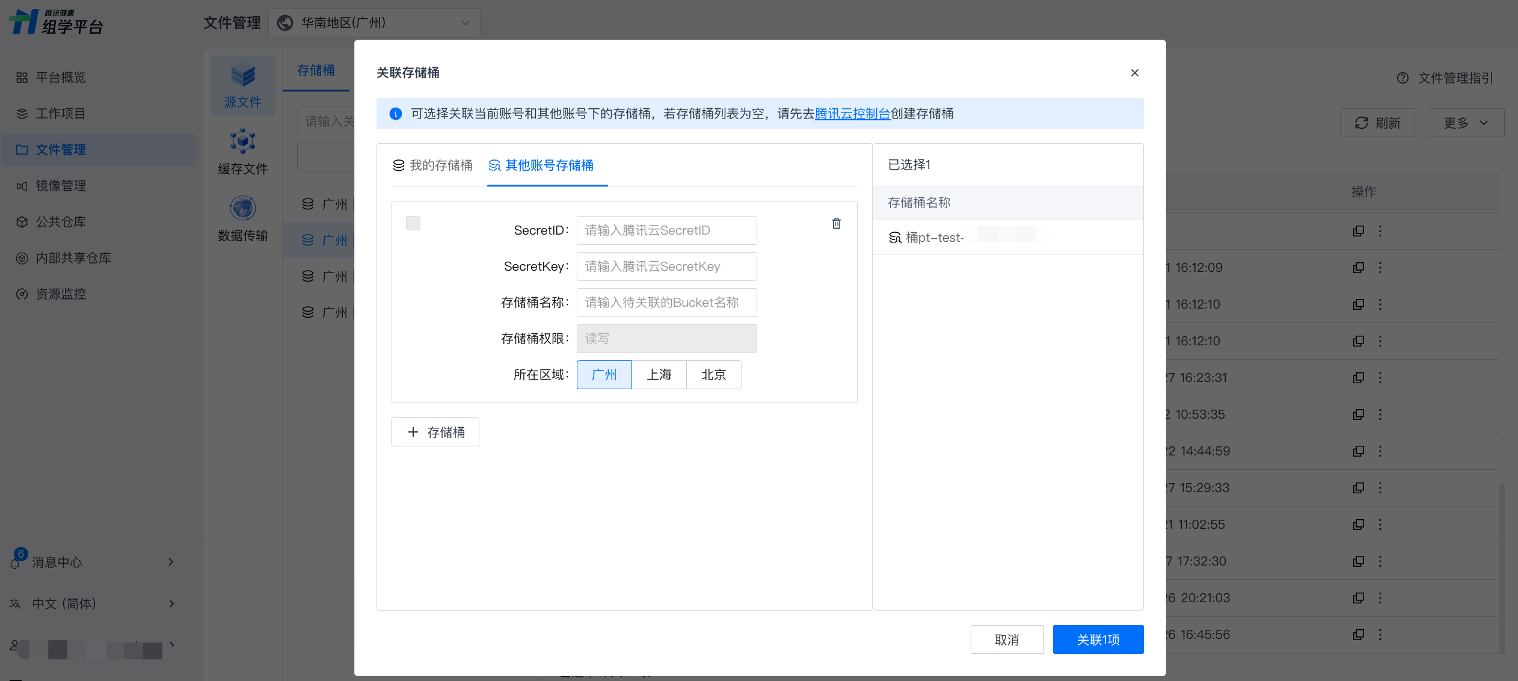Expand the 更多 dropdown menu

1466,123
